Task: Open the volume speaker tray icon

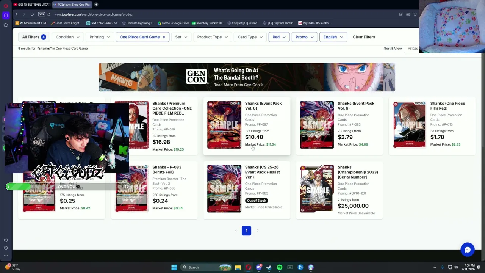Action: (456, 267)
